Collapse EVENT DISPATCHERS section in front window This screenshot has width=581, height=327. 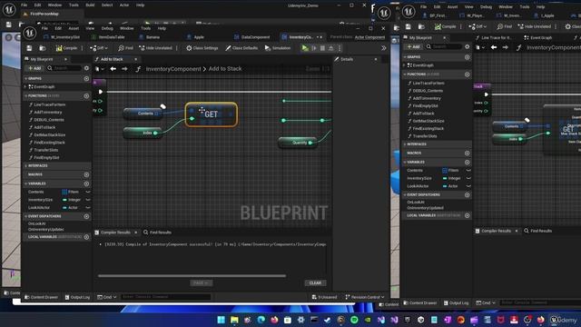[x=26, y=216]
